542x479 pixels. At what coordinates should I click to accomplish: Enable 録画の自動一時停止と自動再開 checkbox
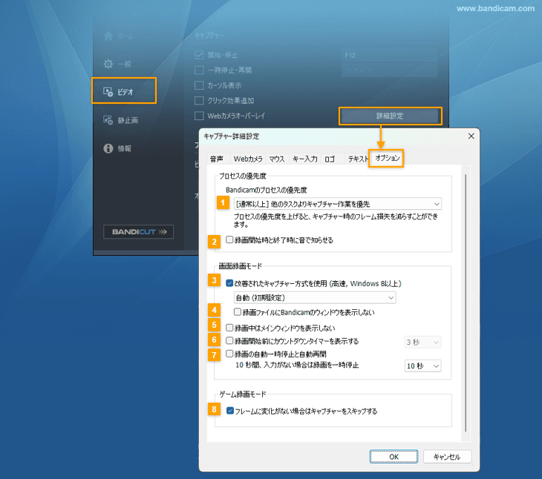click(x=229, y=354)
